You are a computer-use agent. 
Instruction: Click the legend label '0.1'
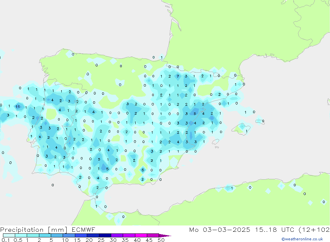[6, 240]
